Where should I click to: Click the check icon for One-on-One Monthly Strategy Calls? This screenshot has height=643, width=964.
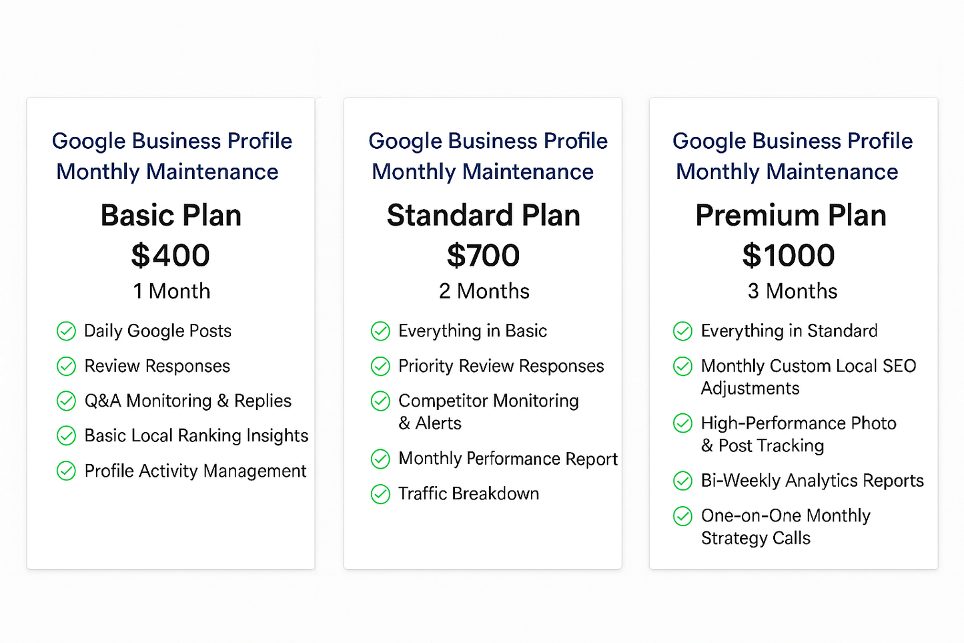[682, 516]
